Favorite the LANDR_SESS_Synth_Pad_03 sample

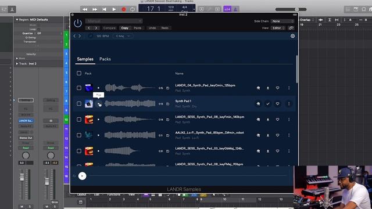tap(277, 151)
